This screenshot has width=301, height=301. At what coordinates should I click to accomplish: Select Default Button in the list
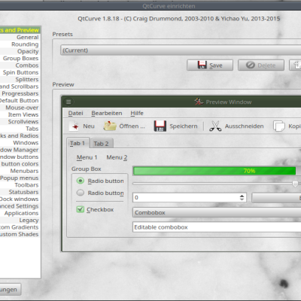[x=20, y=100]
